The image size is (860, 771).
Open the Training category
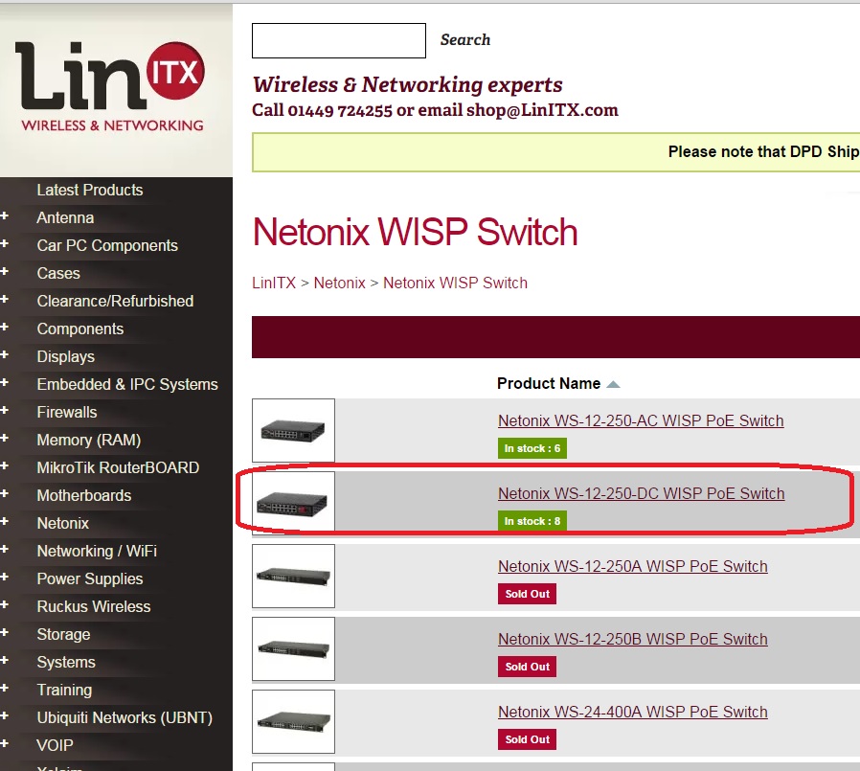pyautogui.click(x=64, y=690)
